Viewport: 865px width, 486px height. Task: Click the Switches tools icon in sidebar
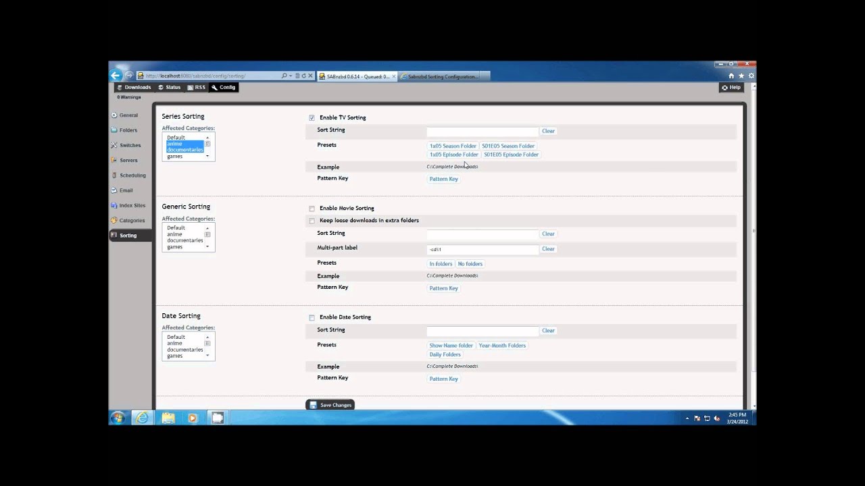(114, 145)
